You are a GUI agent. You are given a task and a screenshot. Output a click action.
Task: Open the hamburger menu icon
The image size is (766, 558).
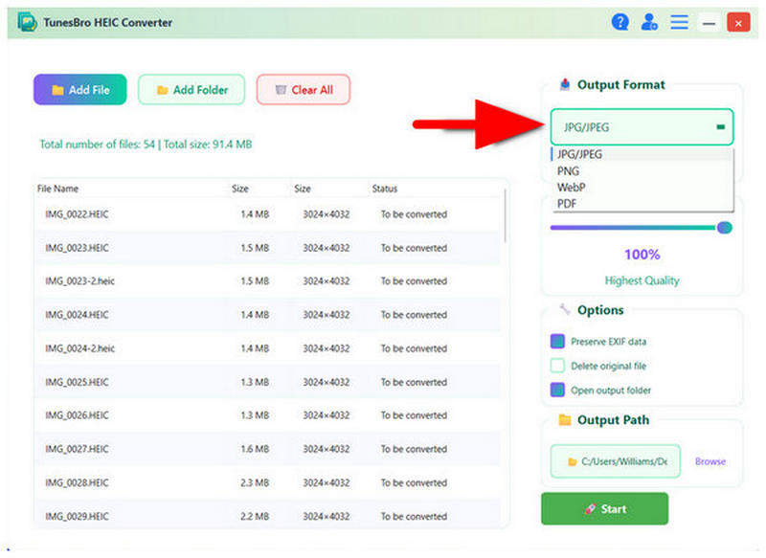point(679,22)
